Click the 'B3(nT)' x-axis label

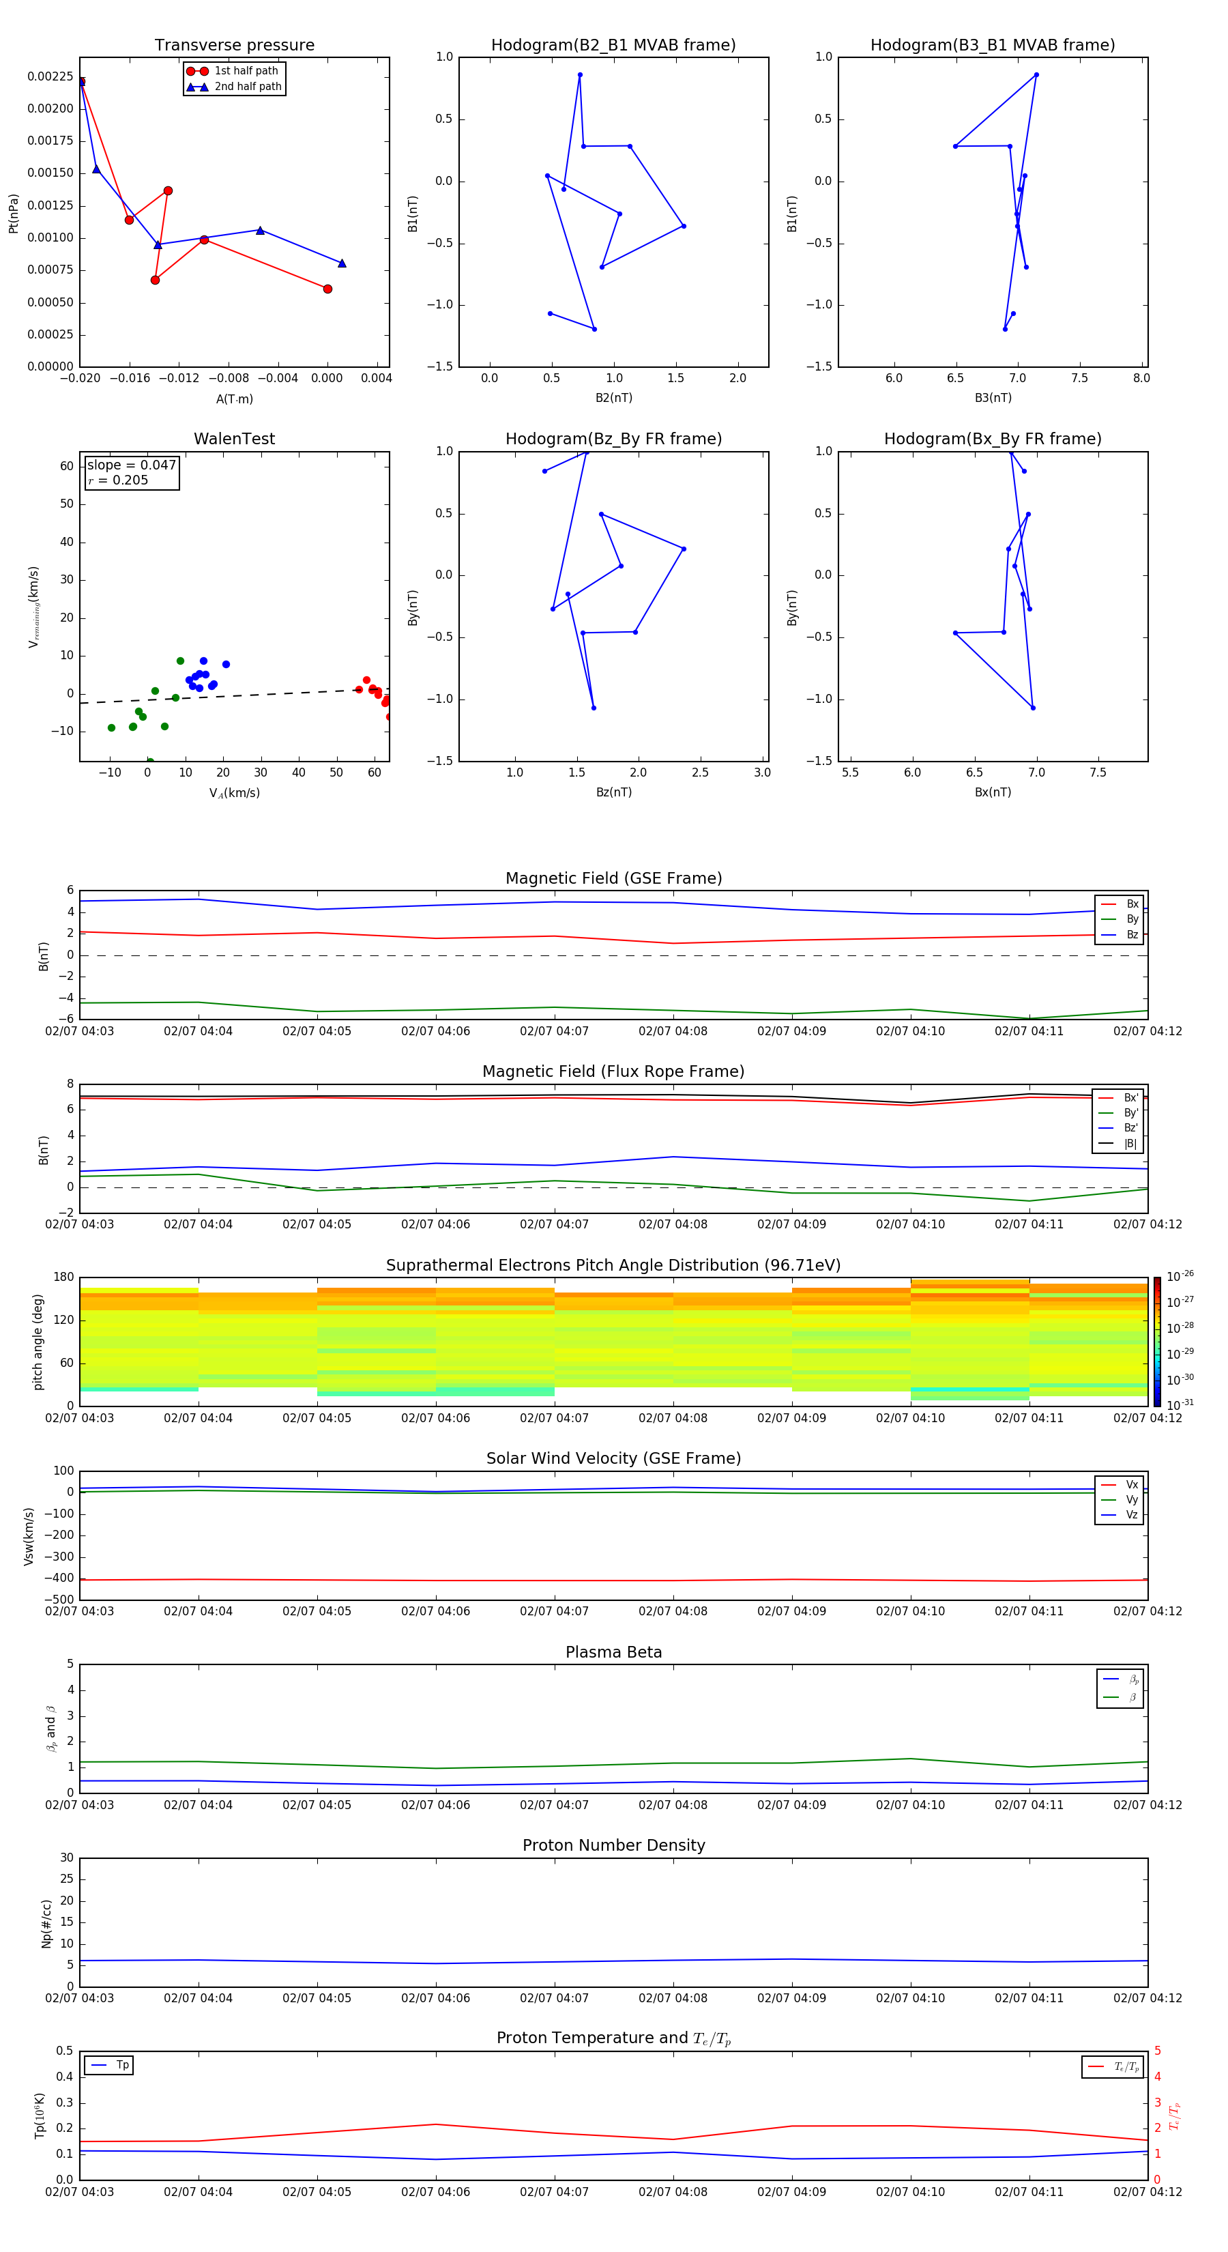[x=993, y=398]
